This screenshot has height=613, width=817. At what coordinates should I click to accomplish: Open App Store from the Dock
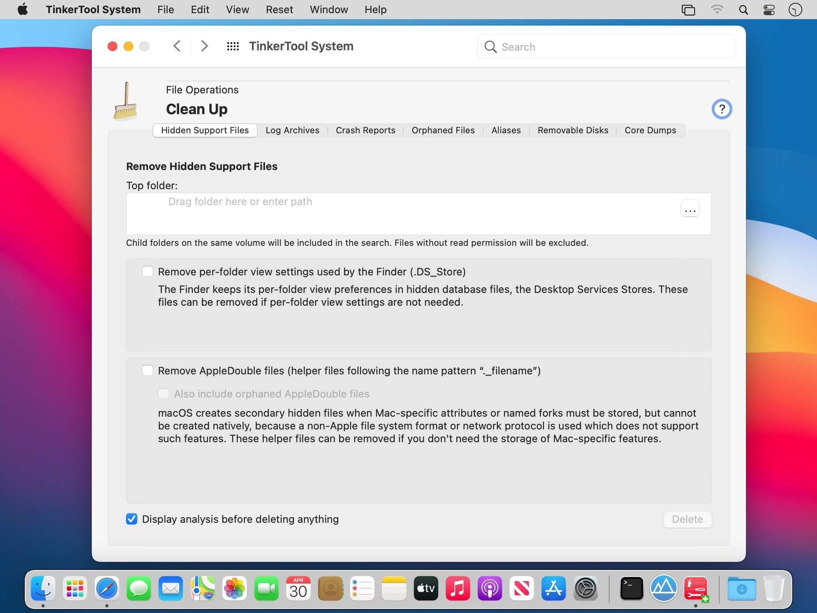coord(554,588)
